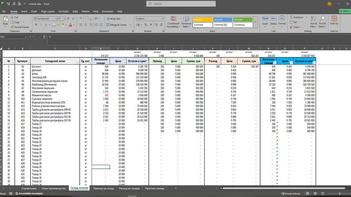351x197 pixels.
Task: Increase font size icon
Action: tap(68, 19)
